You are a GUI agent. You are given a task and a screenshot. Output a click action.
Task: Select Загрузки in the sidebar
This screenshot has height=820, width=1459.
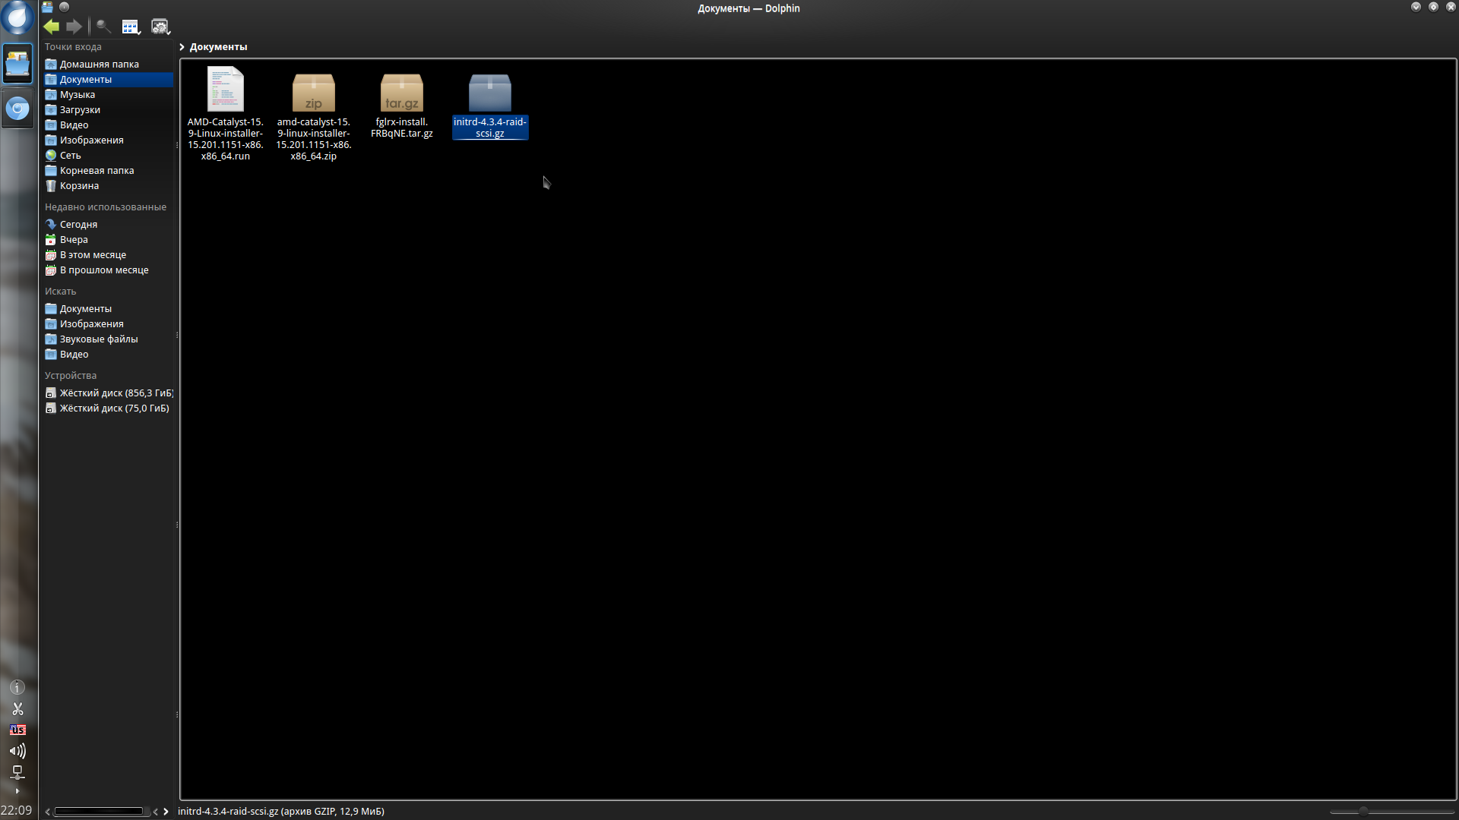pyautogui.click(x=80, y=110)
